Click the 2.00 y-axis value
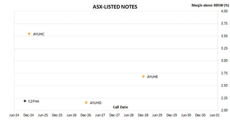Screen dimensions: 230x120 (224, 110)
